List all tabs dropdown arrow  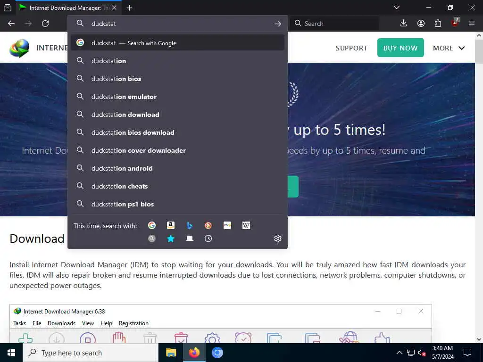tap(397, 8)
